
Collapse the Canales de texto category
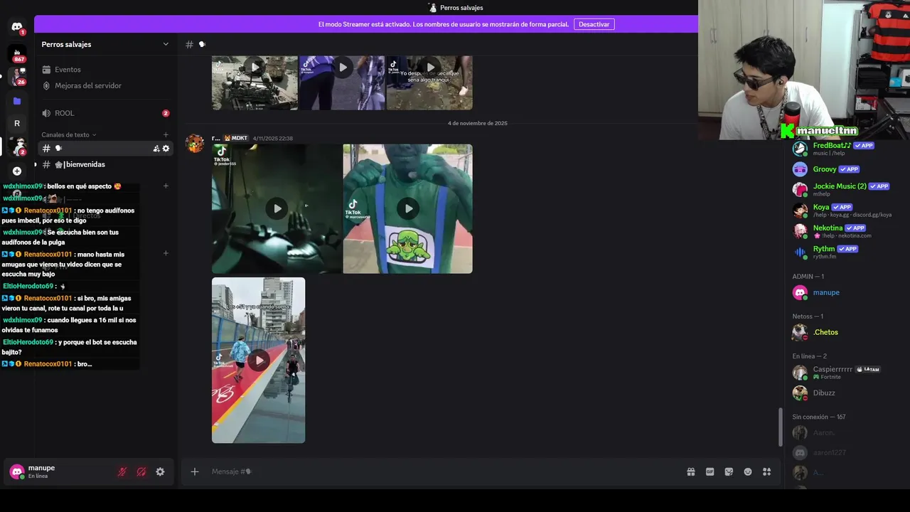[x=68, y=134]
